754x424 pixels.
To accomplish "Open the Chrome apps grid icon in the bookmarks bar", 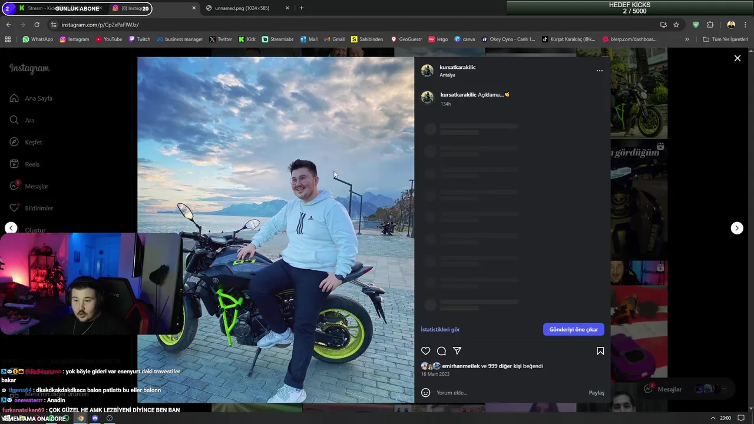I will point(8,39).
